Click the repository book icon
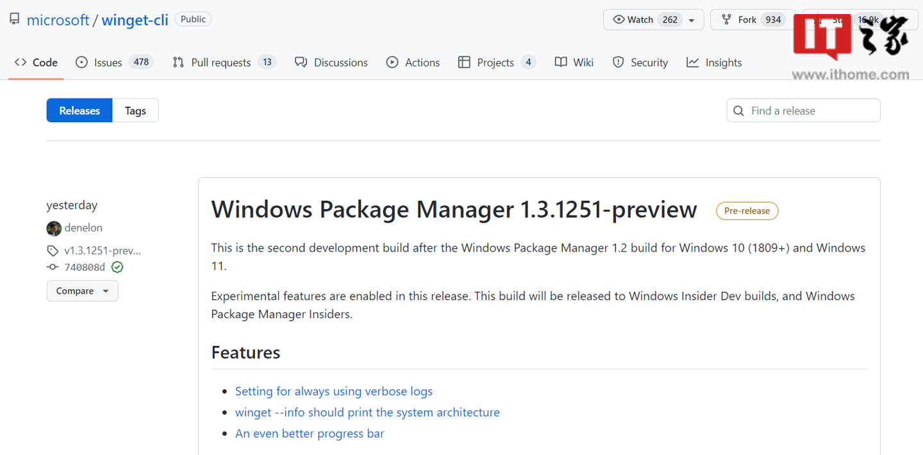This screenshot has height=455, width=923. tap(15, 19)
